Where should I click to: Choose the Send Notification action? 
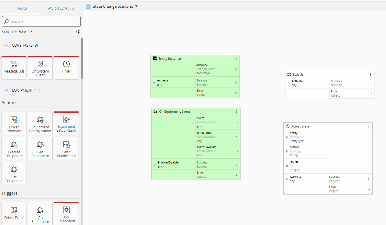click(x=66, y=148)
